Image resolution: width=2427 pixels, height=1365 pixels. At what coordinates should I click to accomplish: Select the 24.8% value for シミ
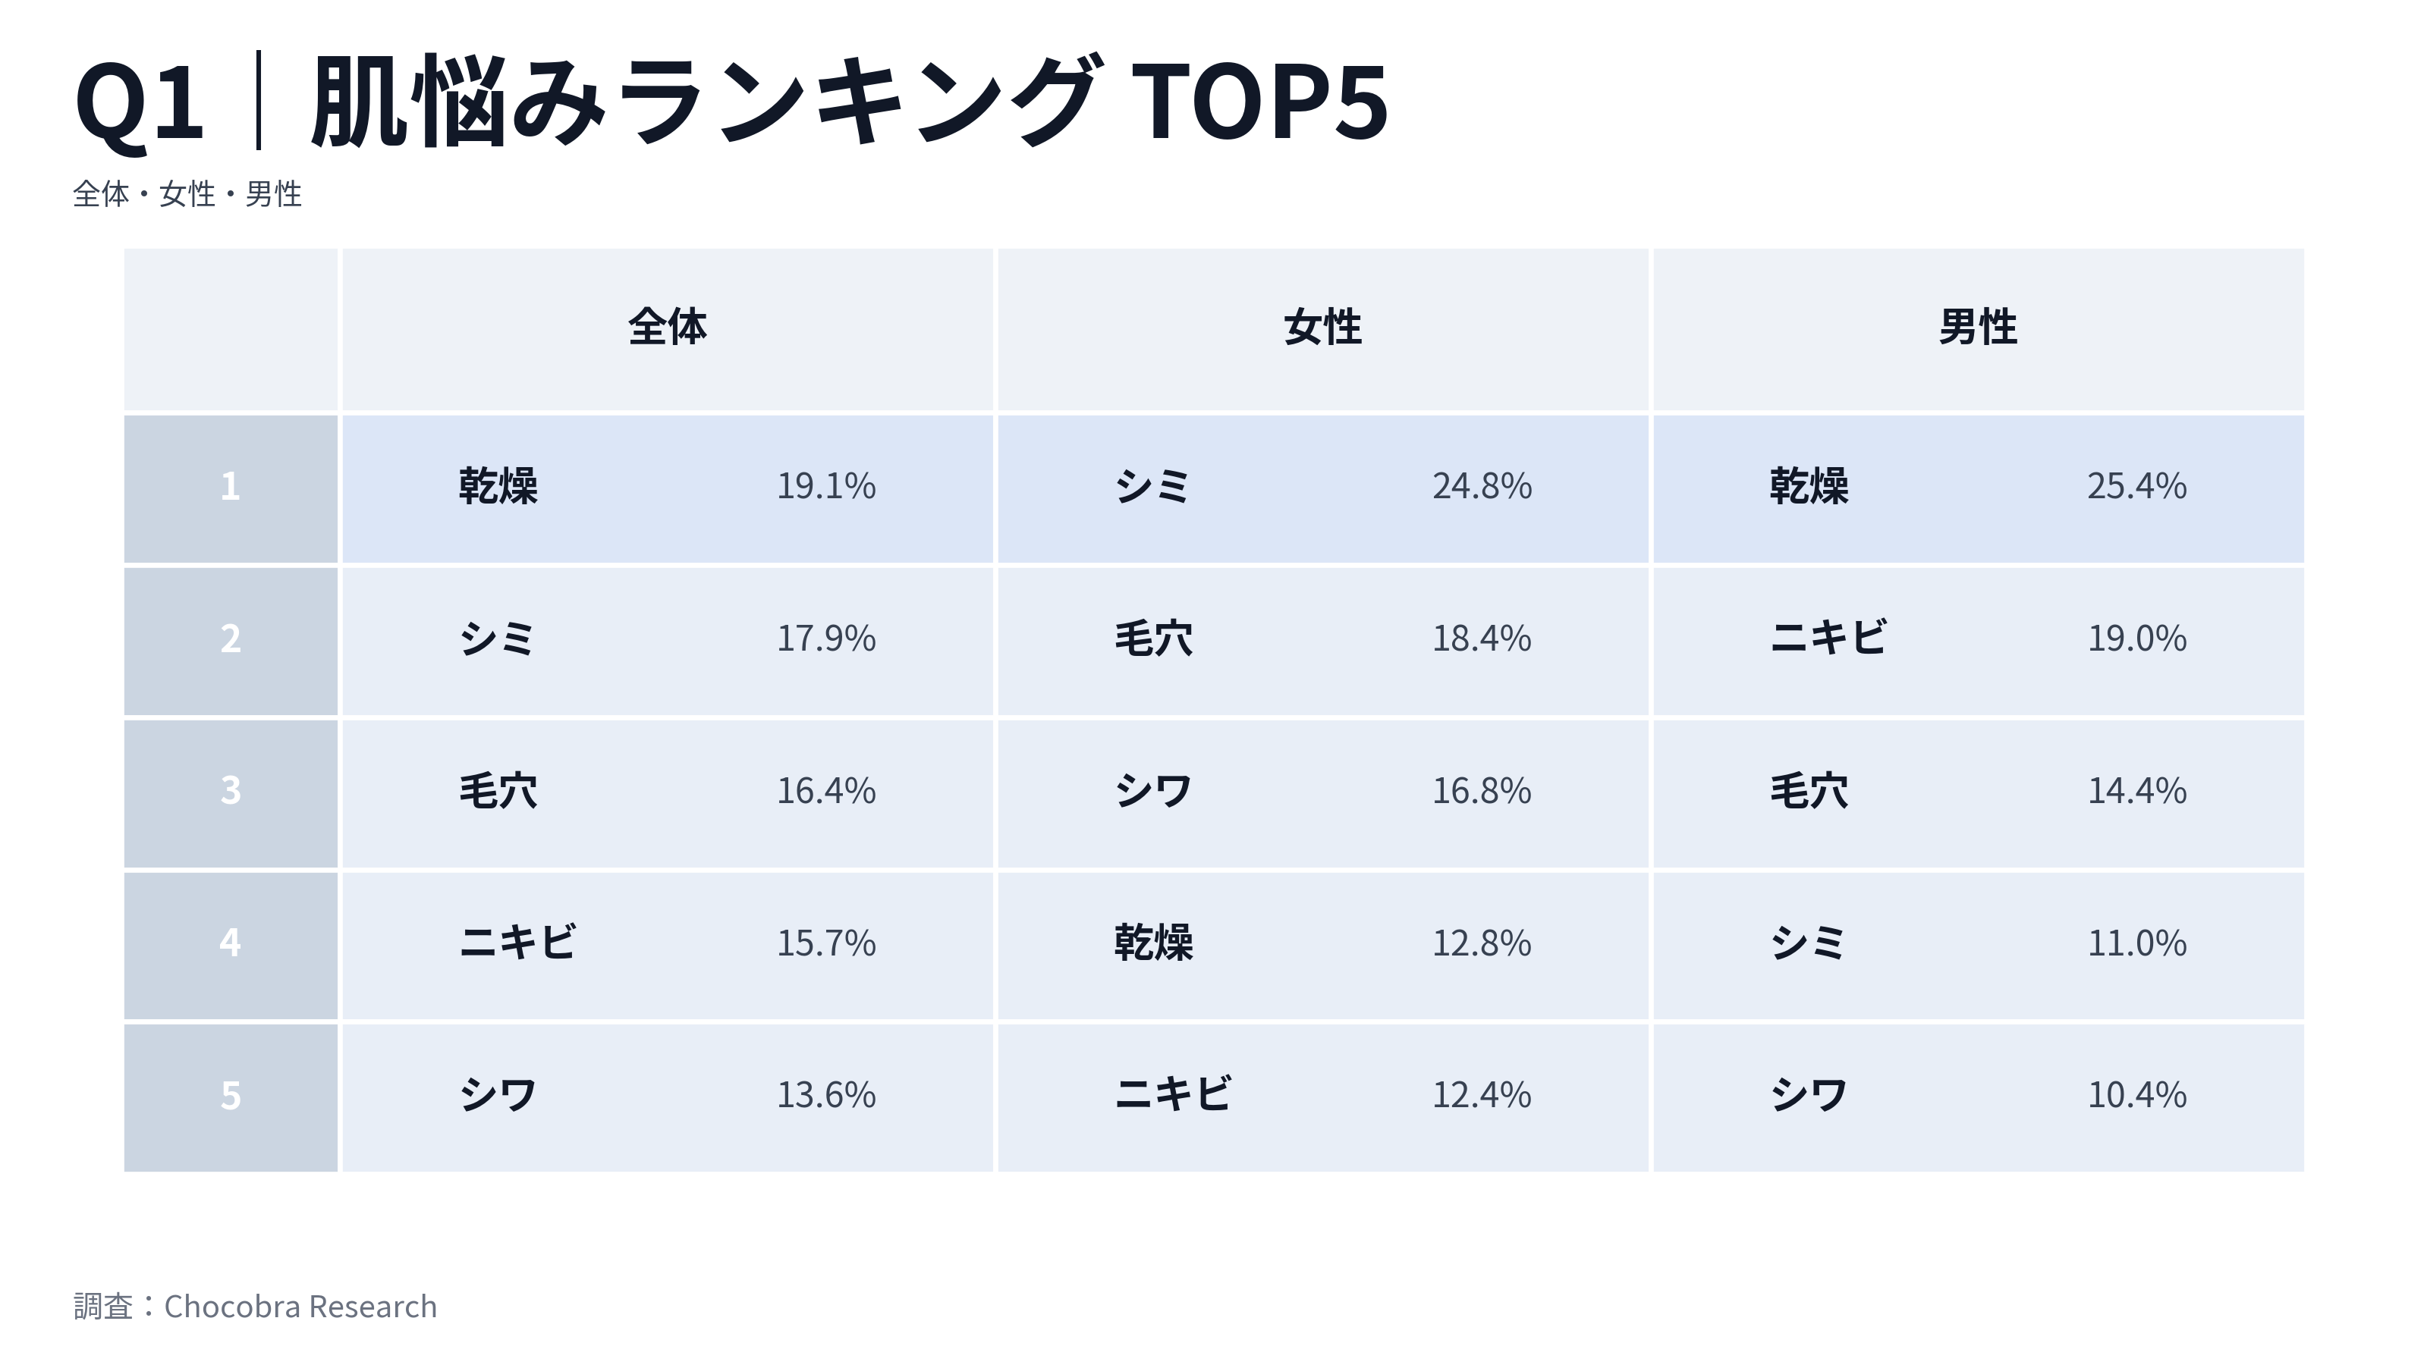point(1481,487)
